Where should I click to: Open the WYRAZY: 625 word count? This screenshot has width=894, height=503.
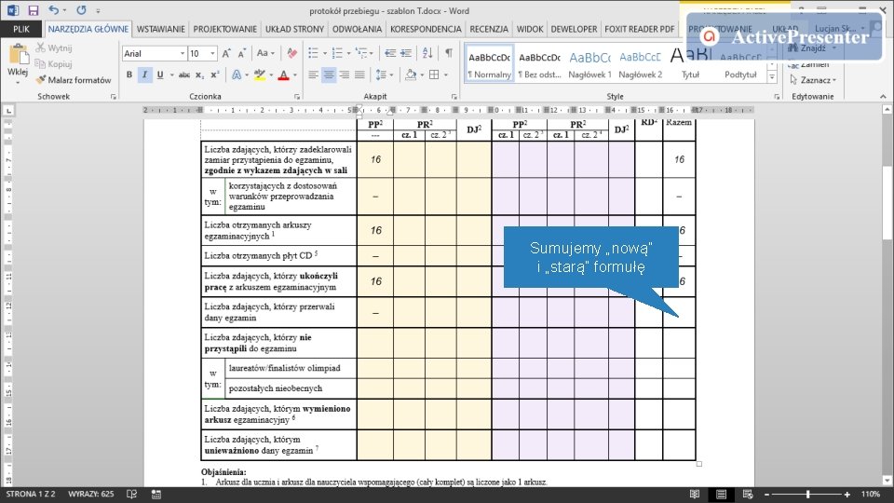90,494
